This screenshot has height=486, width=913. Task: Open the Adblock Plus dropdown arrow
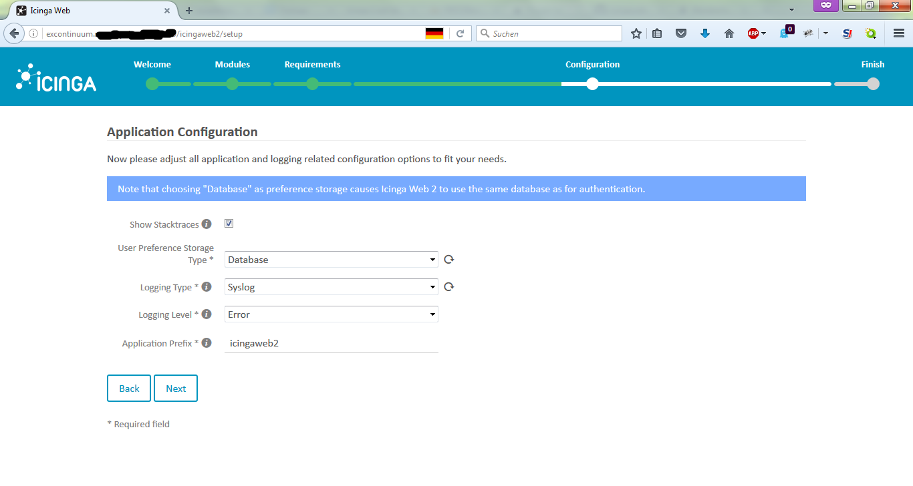coord(764,33)
